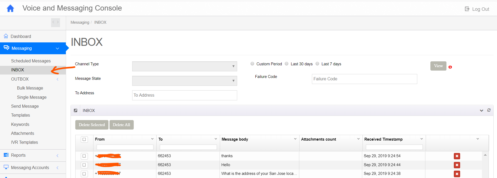Go to Templates in sidebar menu
Screen dimensions: 497x178
(x=21, y=115)
